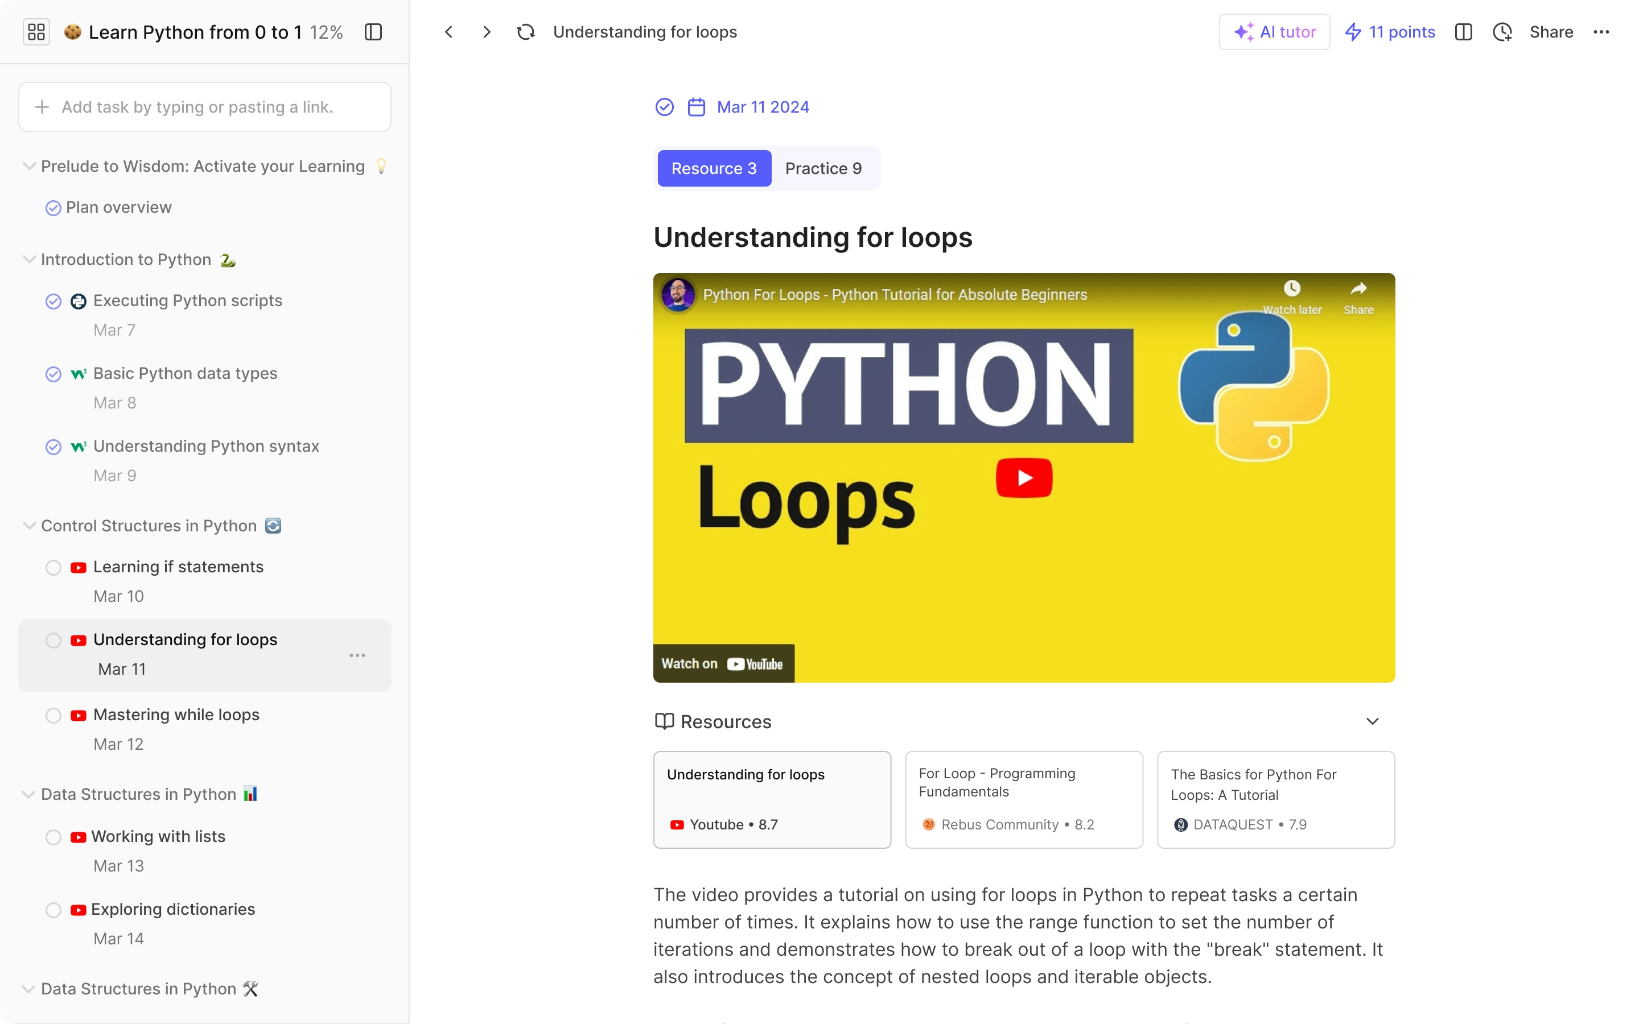
Task: Collapse the left sidebar panel icon
Action: (x=373, y=32)
